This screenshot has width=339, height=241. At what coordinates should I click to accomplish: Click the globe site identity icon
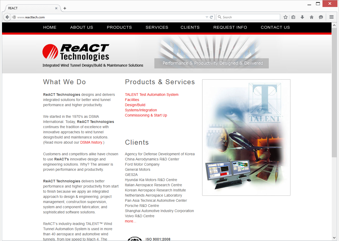(x=14, y=17)
